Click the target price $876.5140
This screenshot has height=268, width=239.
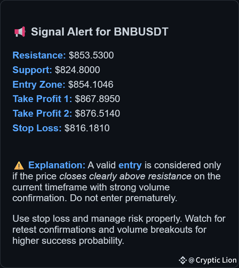pyautogui.click(x=97, y=113)
